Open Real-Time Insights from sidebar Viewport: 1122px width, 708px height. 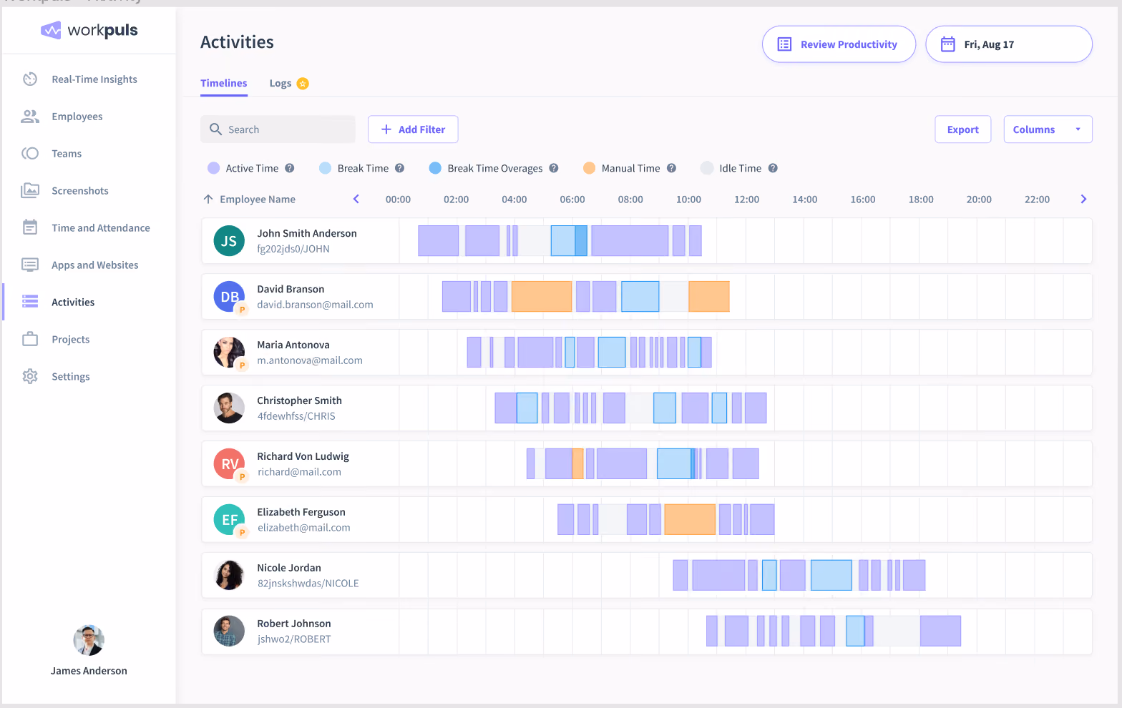(94, 79)
